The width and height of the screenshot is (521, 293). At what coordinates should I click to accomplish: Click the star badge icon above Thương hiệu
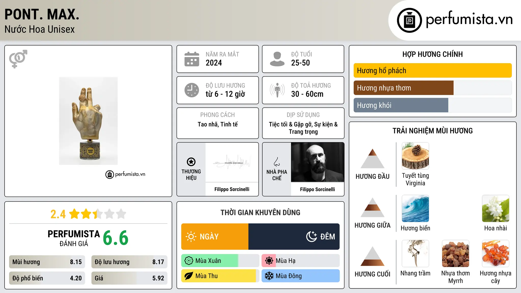pos(191,162)
